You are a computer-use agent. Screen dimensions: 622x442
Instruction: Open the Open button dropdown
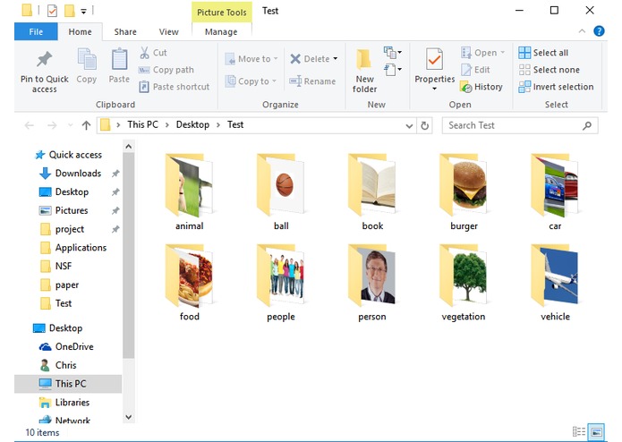pyautogui.click(x=503, y=52)
